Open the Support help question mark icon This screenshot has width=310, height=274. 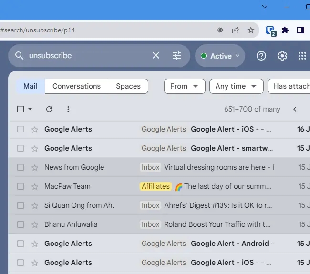(x=261, y=56)
